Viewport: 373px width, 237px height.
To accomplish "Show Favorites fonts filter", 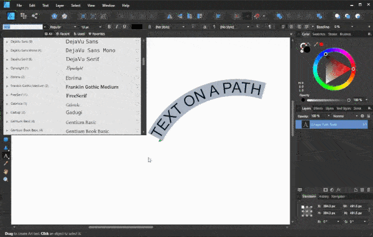I will pyautogui.click(x=96, y=34).
